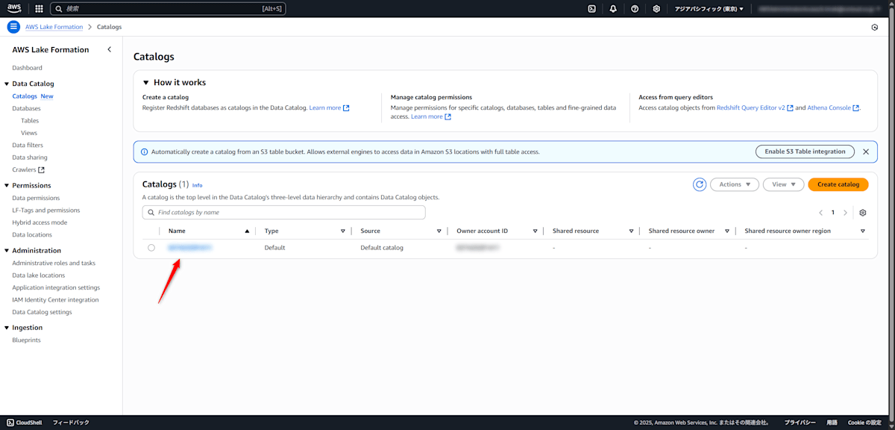895x430 pixels.
Task: Open Data lake locations page
Action: click(x=39, y=275)
